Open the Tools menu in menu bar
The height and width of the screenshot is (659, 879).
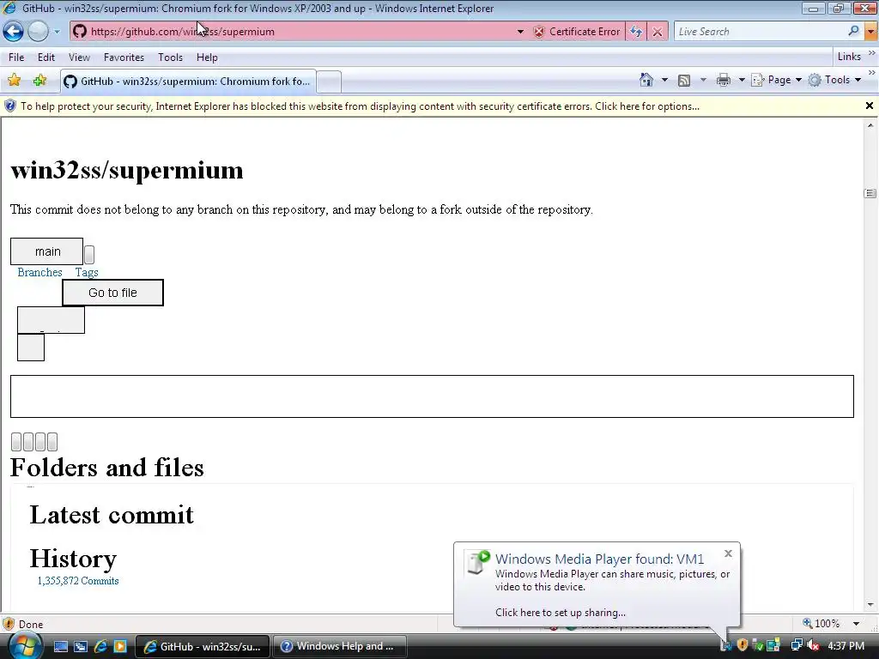click(x=171, y=57)
